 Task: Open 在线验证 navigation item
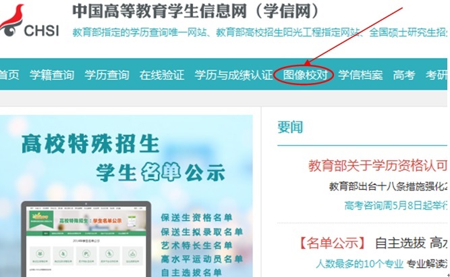[162, 75]
